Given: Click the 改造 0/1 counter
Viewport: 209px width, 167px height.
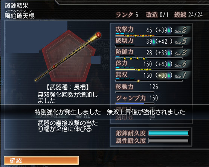Looking at the screenshot, I should 157,15.
